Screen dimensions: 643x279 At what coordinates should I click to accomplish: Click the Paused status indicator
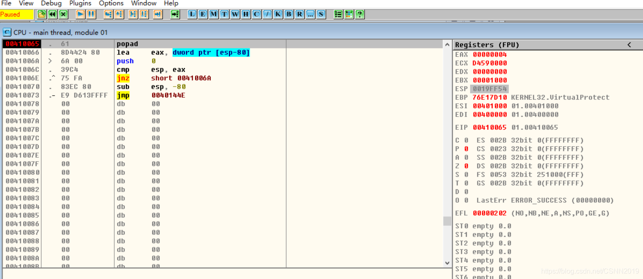coord(17,14)
